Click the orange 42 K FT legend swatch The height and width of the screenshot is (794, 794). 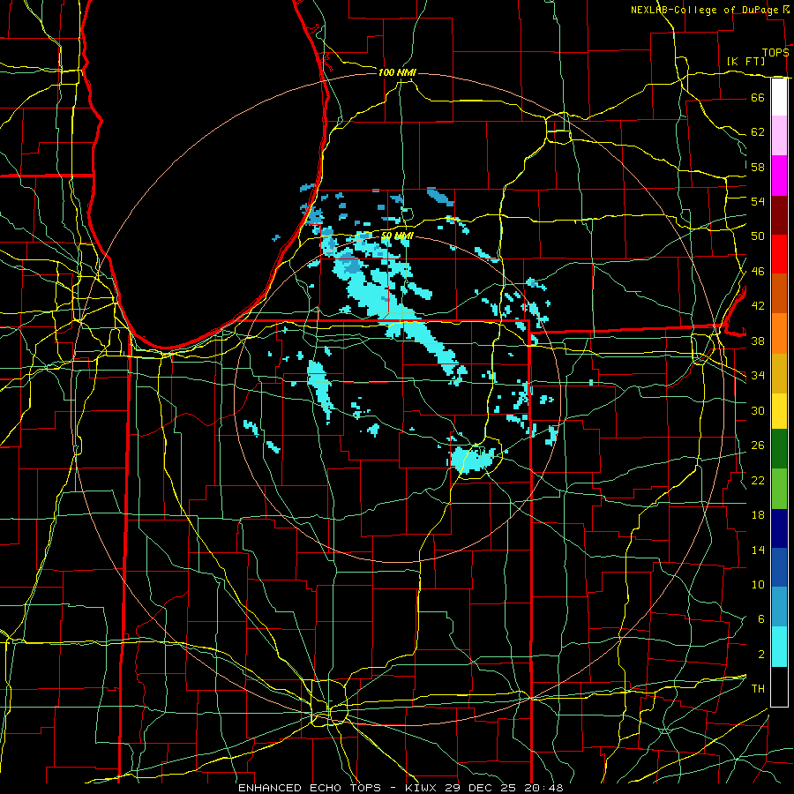779,333
